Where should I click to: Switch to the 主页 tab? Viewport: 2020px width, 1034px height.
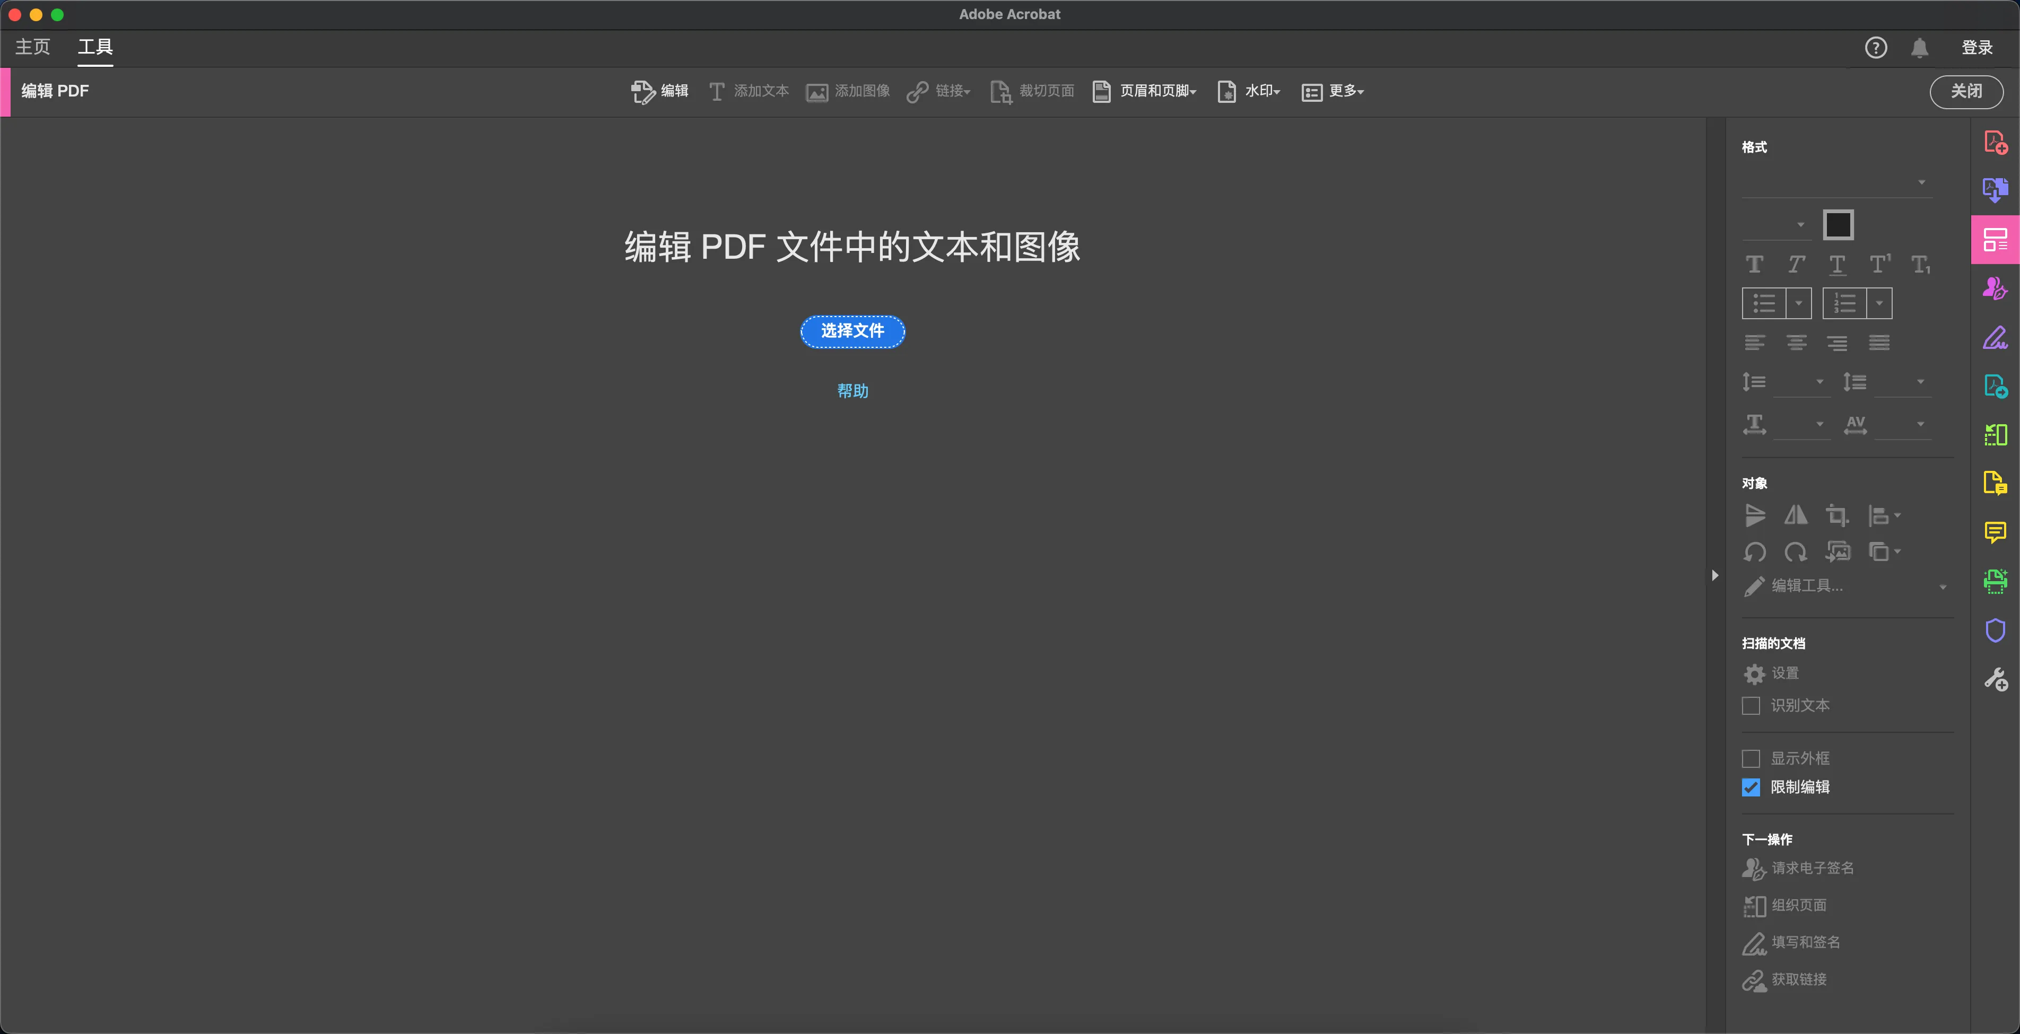32,47
